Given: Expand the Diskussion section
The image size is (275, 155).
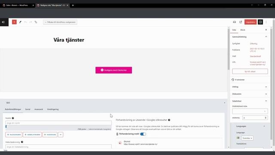Looking at the screenshot, I should pos(266,94).
